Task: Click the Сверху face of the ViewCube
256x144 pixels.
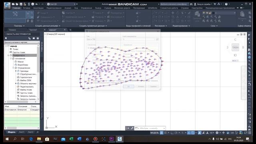Action: [x=235, y=47]
